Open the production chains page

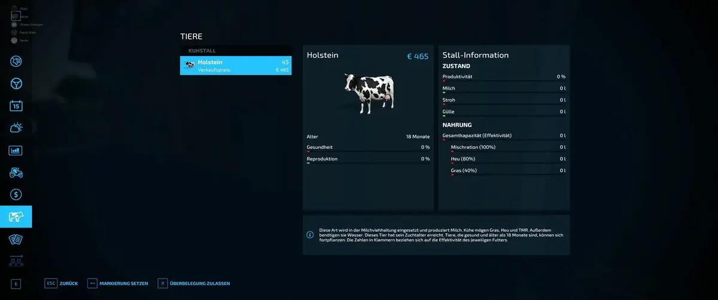(16, 261)
